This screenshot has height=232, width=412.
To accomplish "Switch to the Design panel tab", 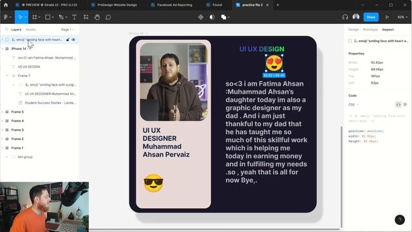I will click(353, 30).
